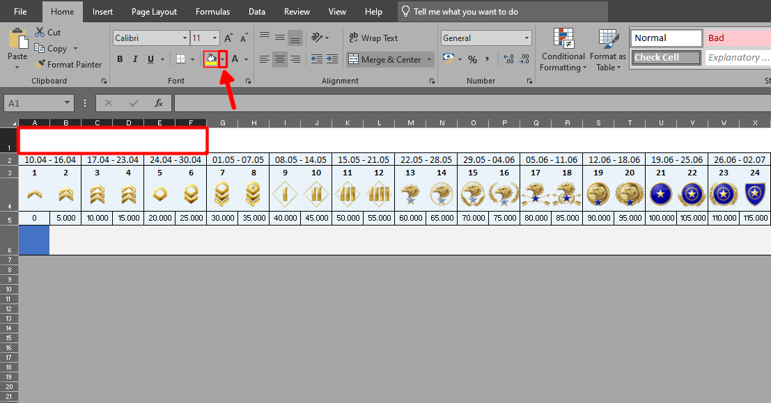Viewport: 771px width, 403px height.
Task: Open the Help tab
Action: coord(374,12)
